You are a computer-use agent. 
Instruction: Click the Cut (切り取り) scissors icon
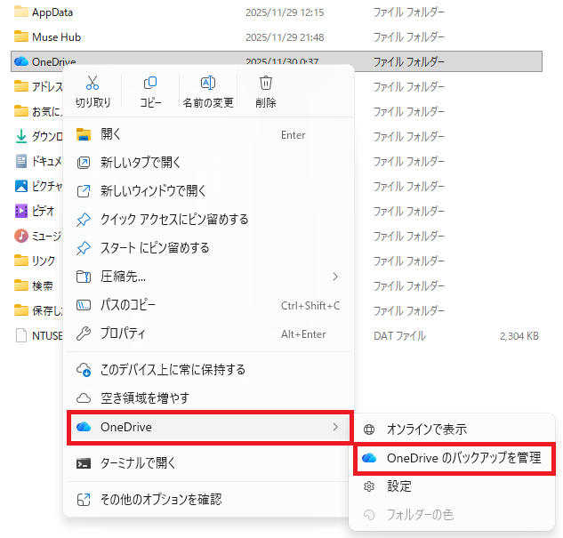tap(92, 84)
